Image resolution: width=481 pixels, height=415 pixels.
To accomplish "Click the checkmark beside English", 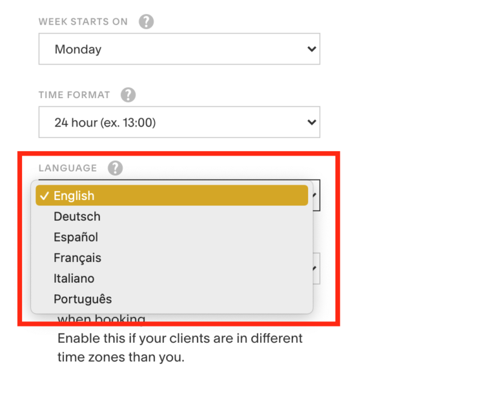I will point(44,195).
